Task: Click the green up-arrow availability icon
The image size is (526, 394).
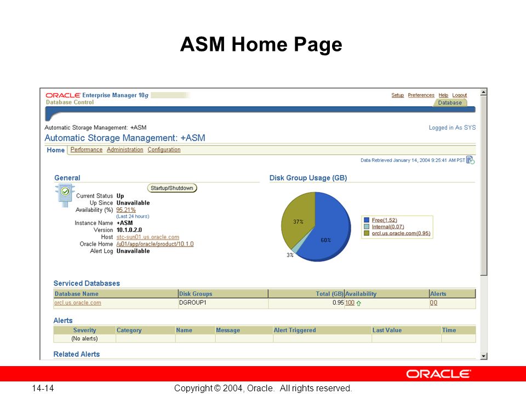Action: [x=358, y=303]
